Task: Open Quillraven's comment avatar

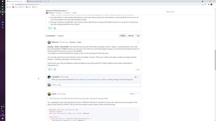Action: 49,42
